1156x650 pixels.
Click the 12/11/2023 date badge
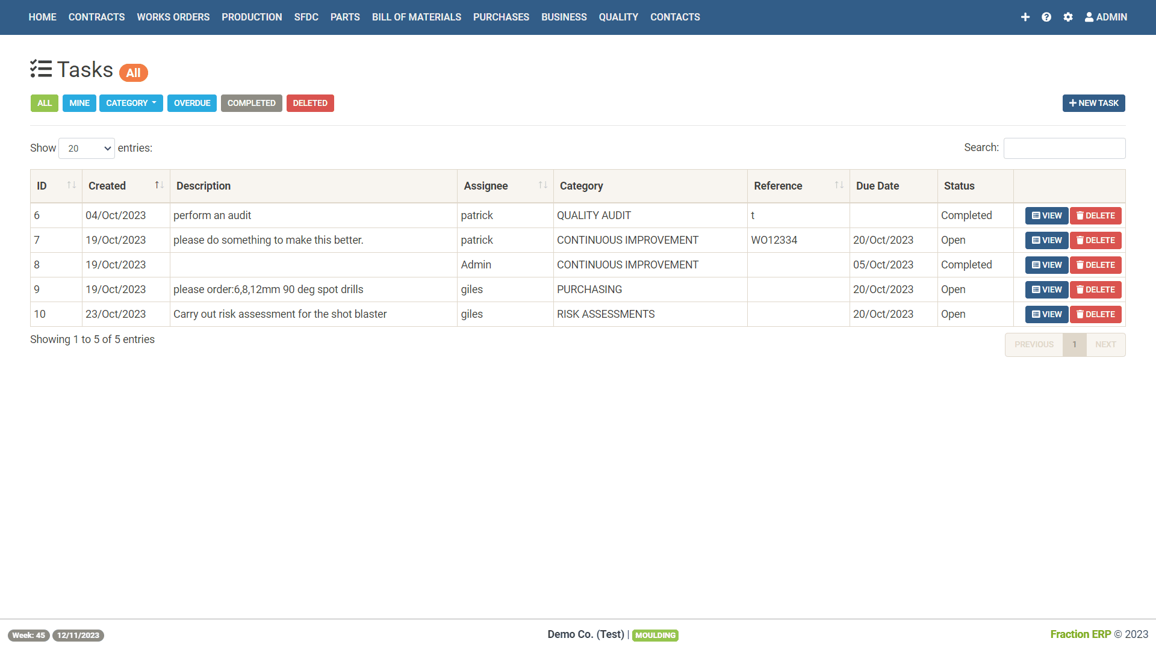78,636
